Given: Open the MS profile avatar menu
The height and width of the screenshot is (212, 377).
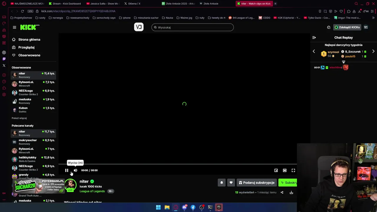Looking at the screenshot, I should pyautogui.click(x=366, y=27).
